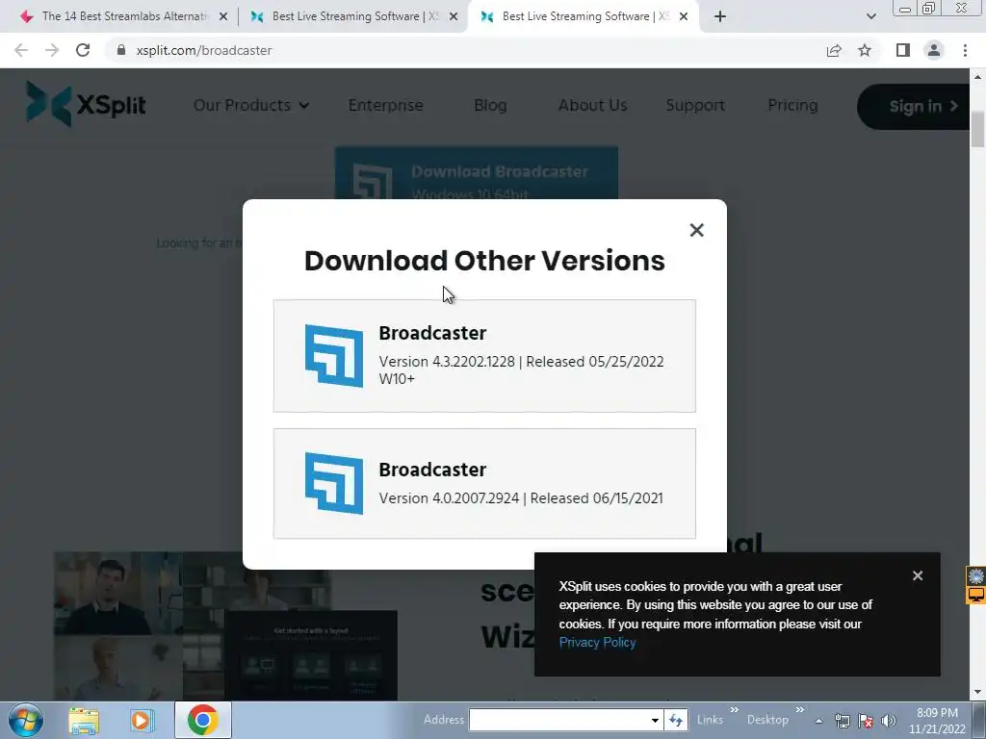Bookmark this page with star
Viewport: 986px width, 739px height.
865,50
